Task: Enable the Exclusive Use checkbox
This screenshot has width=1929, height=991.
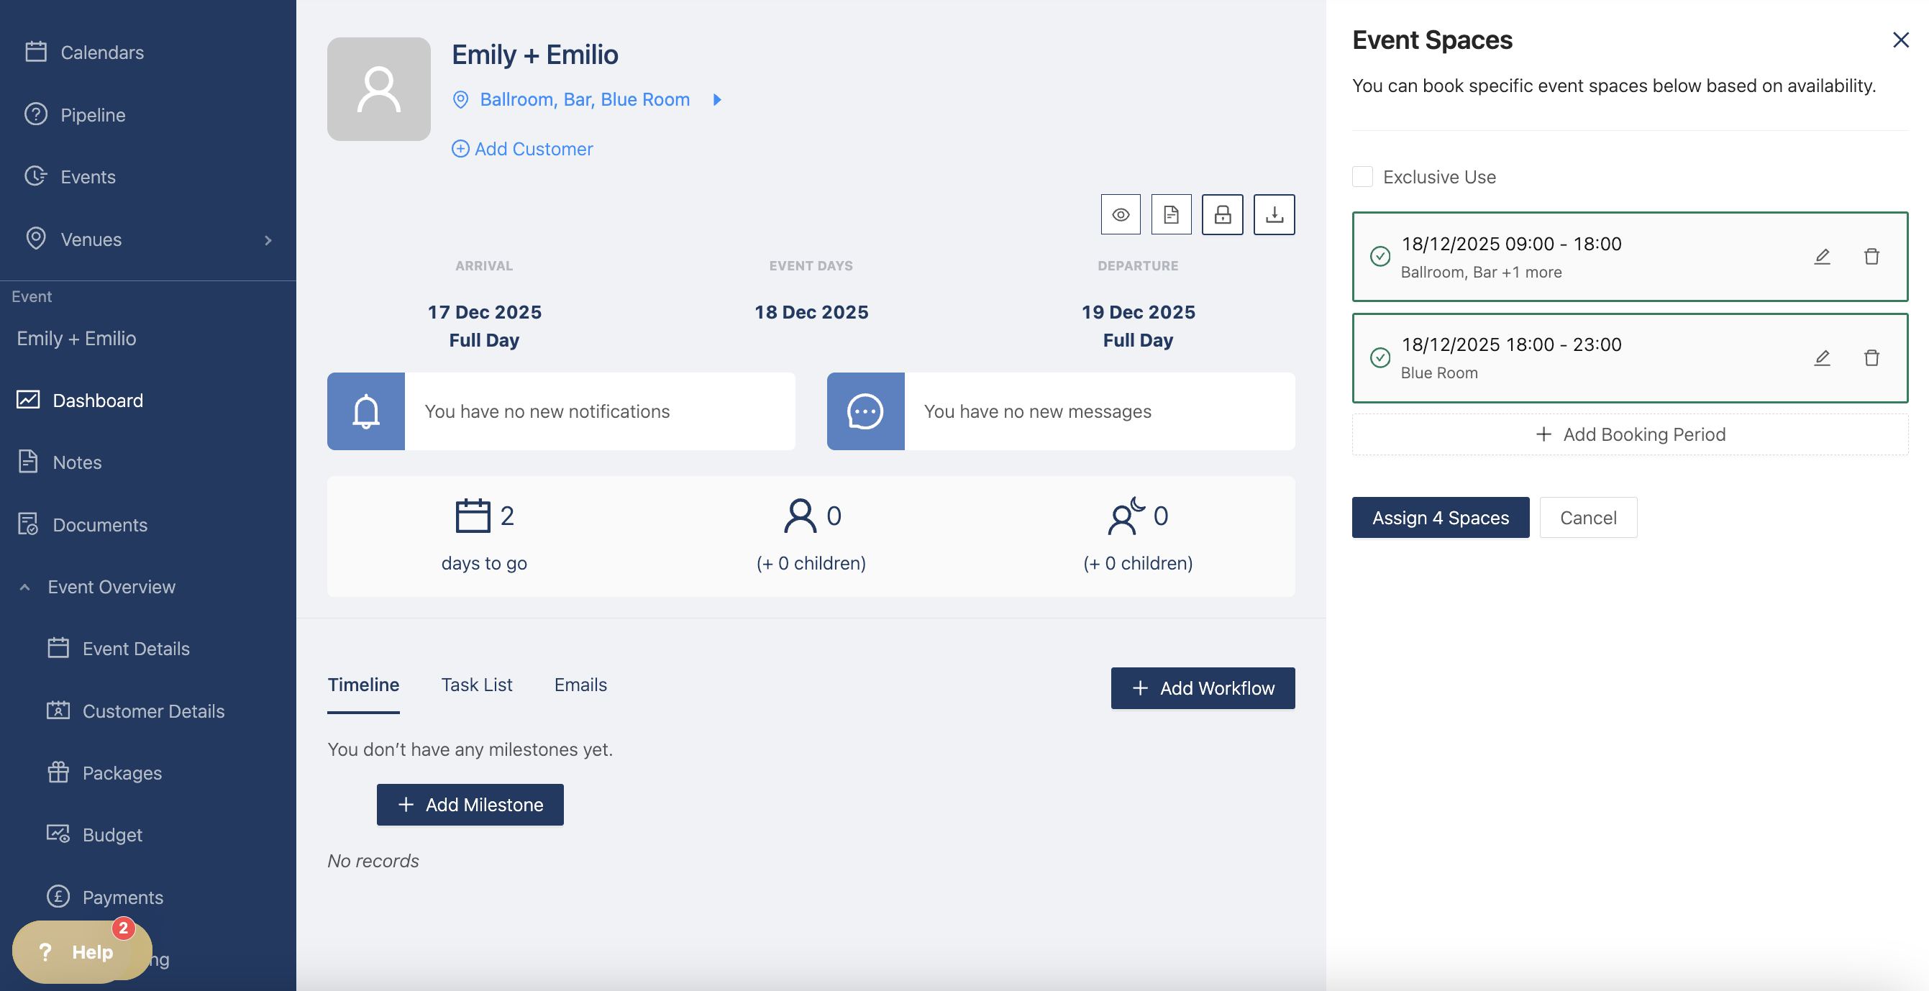Action: pos(1362,177)
